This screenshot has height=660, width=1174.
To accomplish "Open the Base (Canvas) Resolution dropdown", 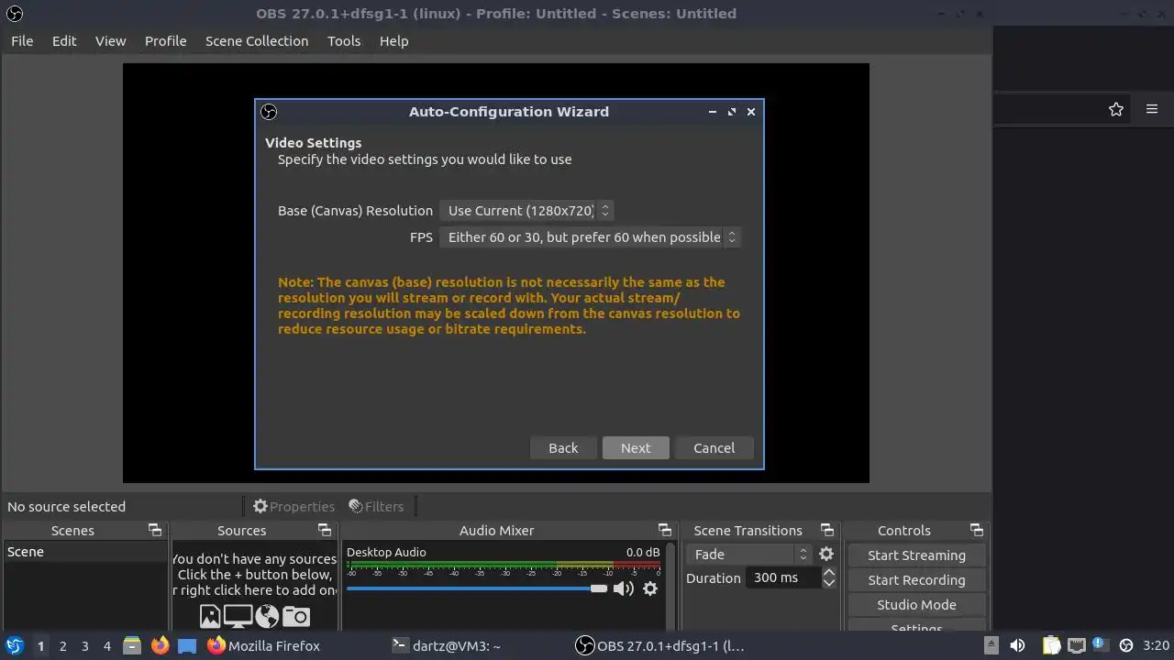I will tap(526, 211).
